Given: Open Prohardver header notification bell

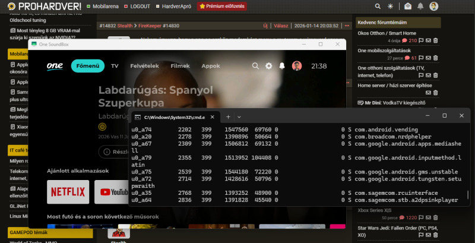Looking at the screenshot, I should point(420,6).
